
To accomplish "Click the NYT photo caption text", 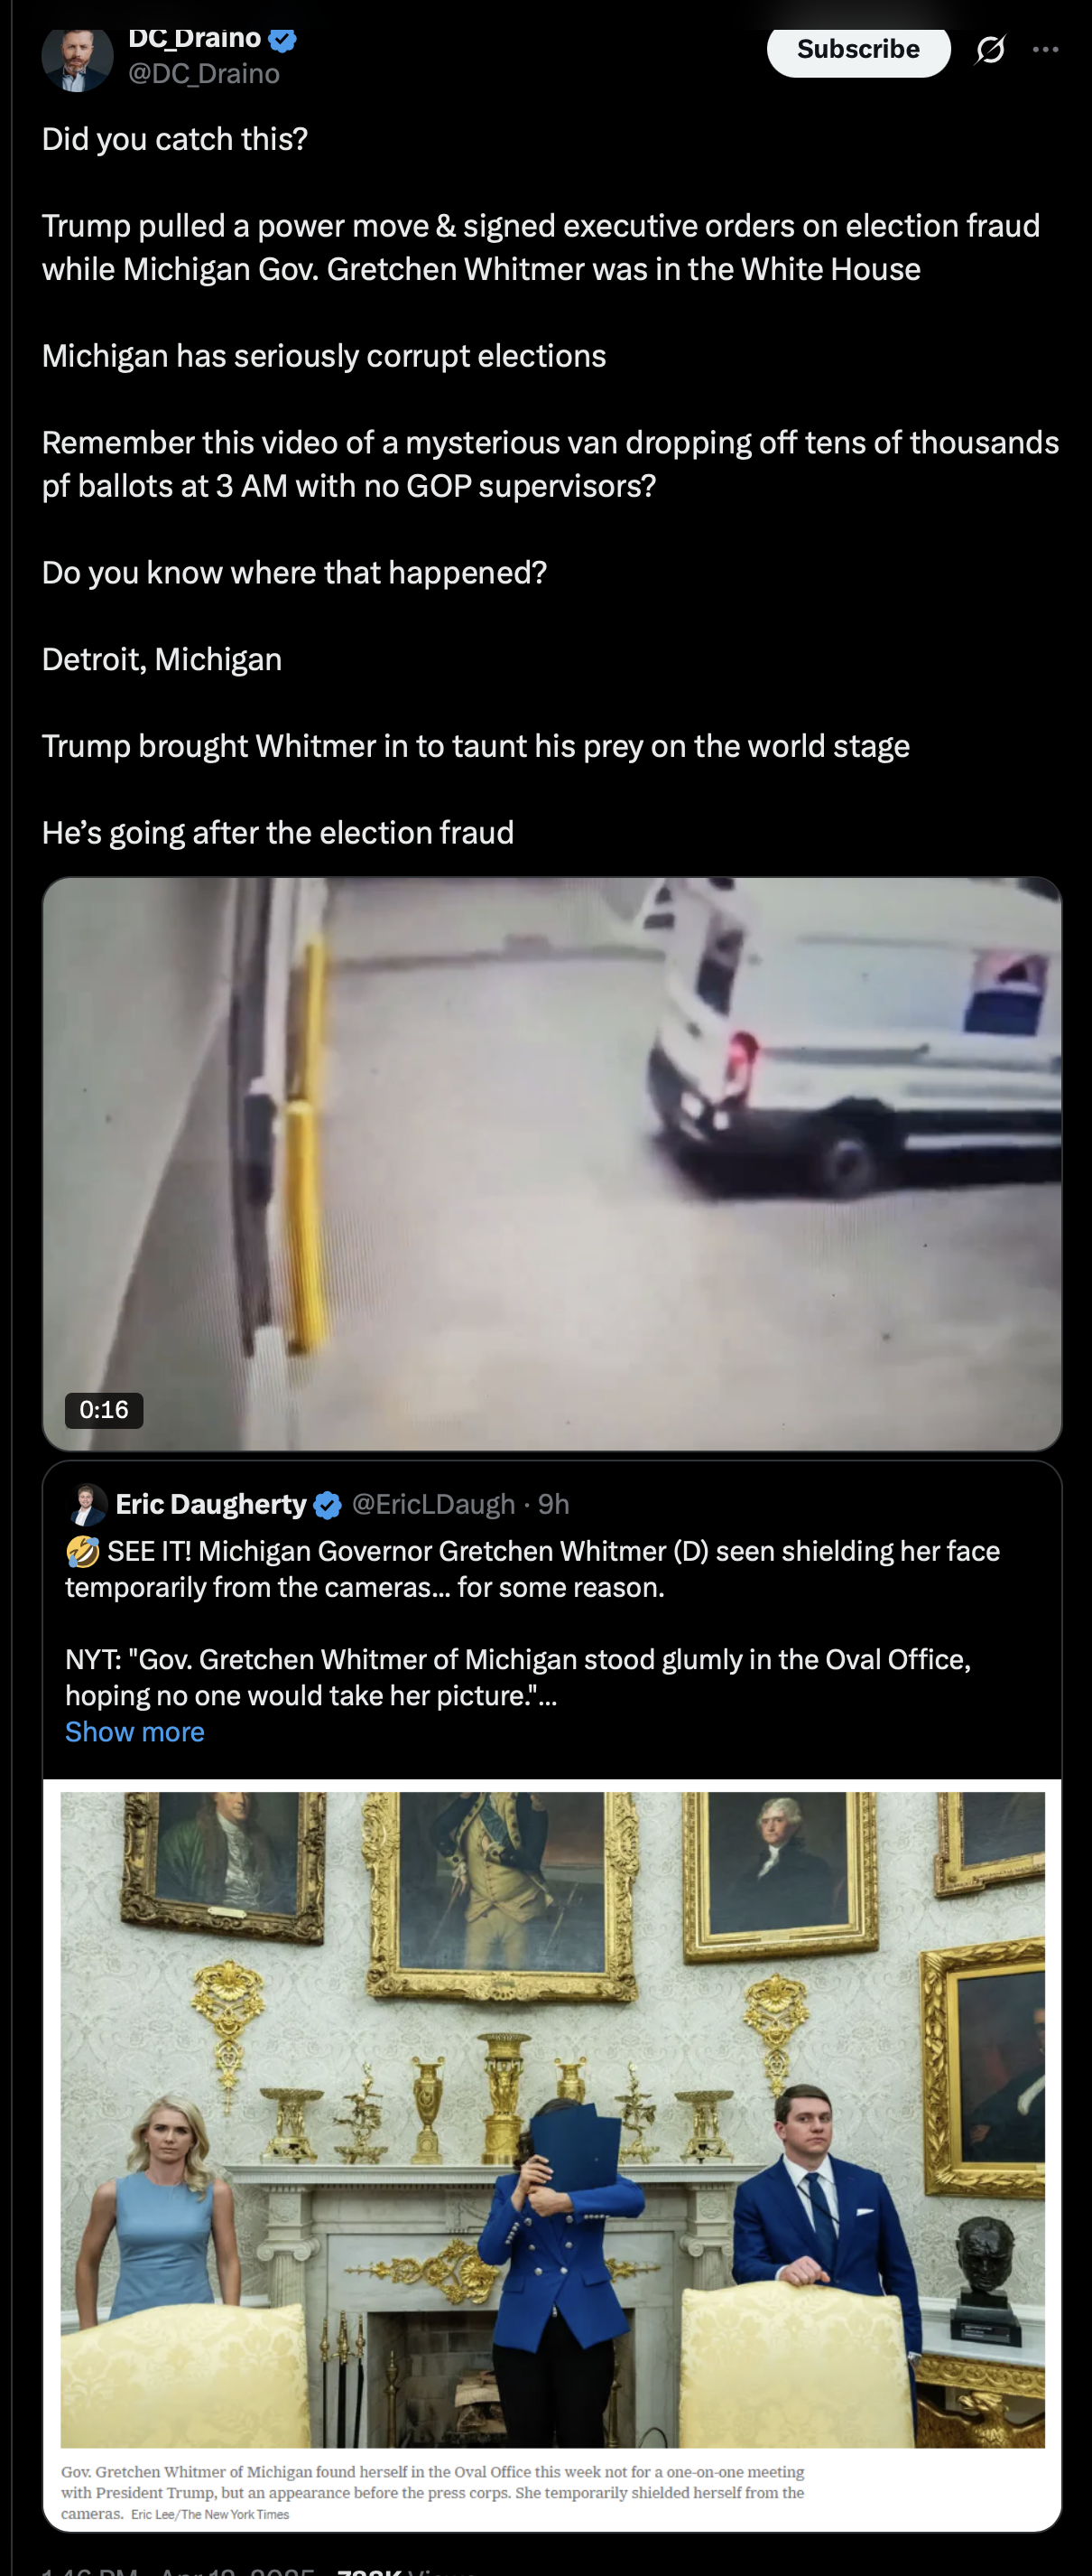I will 432,2492.
